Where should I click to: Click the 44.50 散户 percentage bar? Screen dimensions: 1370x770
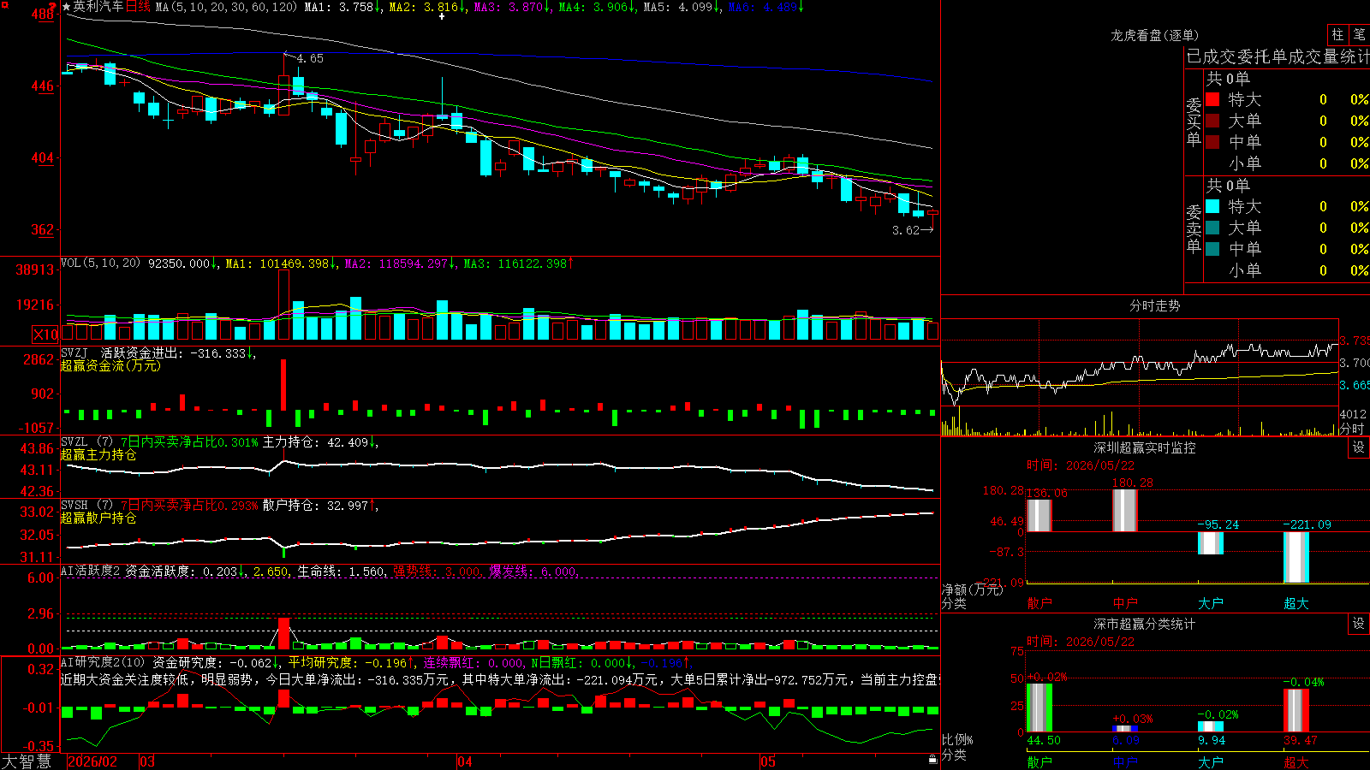pyautogui.click(x=1039, y=708)
